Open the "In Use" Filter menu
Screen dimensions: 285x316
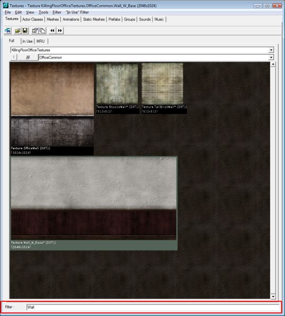pyautogui.click(x=77, y=12)
